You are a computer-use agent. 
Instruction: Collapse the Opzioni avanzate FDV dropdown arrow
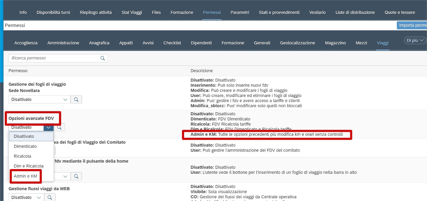48,127
